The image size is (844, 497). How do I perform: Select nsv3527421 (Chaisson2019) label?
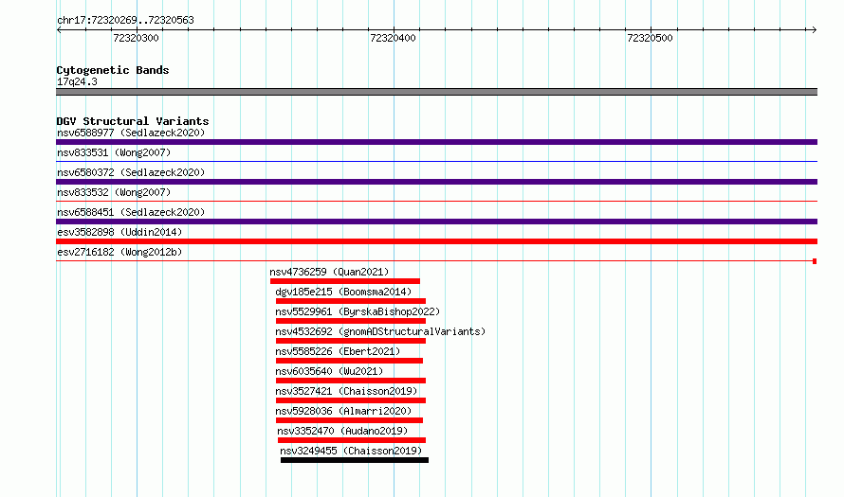346,391
